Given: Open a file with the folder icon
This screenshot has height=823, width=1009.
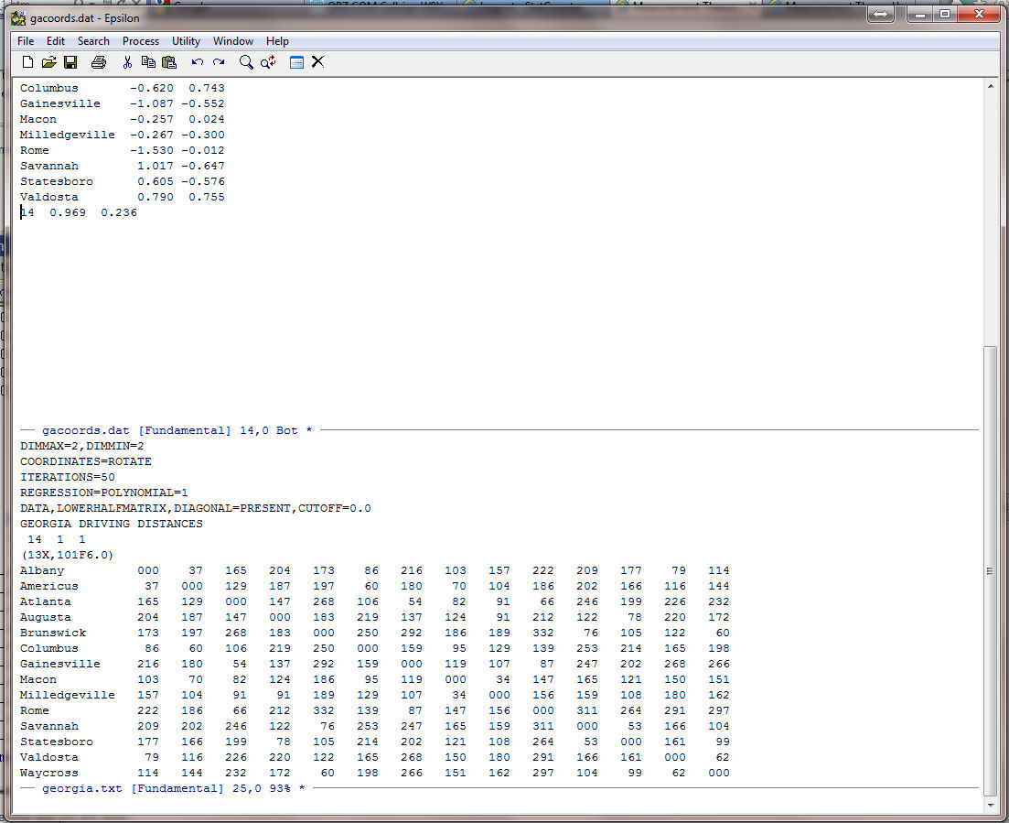Looking at the screenshot, I should click(48, 62).
